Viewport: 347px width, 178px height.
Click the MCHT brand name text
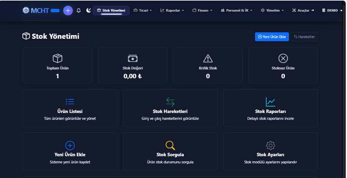40,10
